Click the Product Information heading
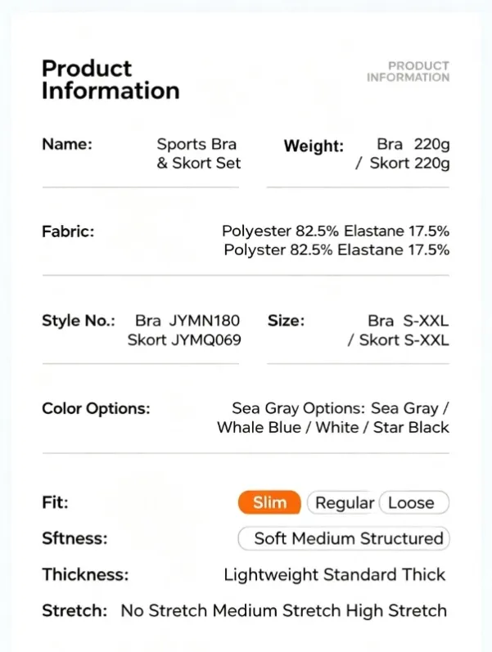 pyautogui.click(x=111, y=79)
